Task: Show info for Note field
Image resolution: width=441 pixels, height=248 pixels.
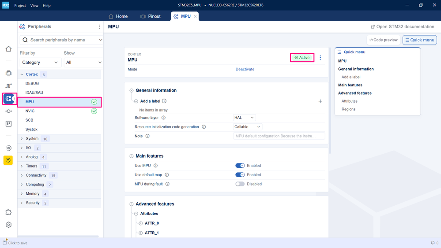Action: 147,136
